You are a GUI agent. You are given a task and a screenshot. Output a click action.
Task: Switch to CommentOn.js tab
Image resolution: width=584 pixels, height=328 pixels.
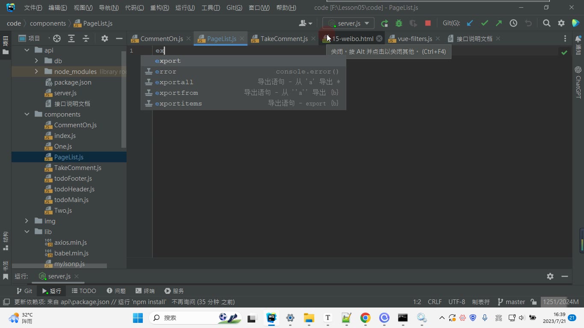tap(162, 38)
